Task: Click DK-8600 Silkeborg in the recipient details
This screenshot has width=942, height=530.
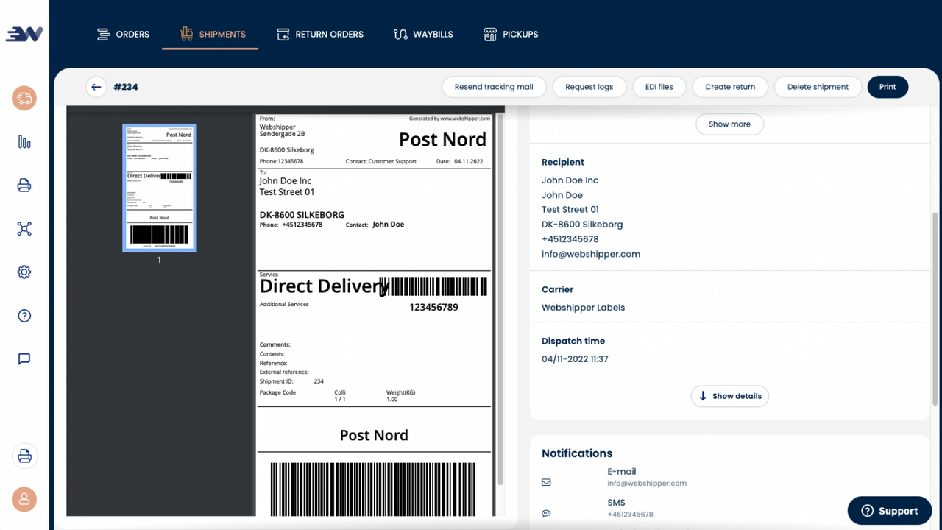Action: (582, 225)
